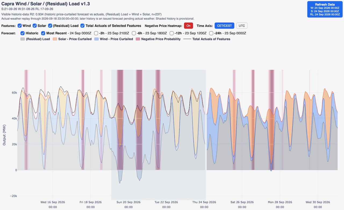This screenshot has width=344, height=210.
Task: Toggle the Most Recent forecast checkbox
Action: (x=43, y=33)
